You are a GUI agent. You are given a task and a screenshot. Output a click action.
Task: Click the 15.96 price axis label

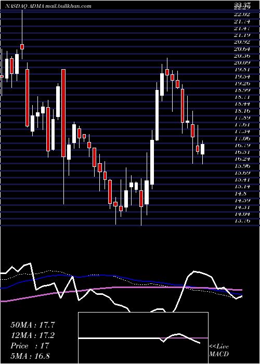pyautogui.click(x=242, y=166)
